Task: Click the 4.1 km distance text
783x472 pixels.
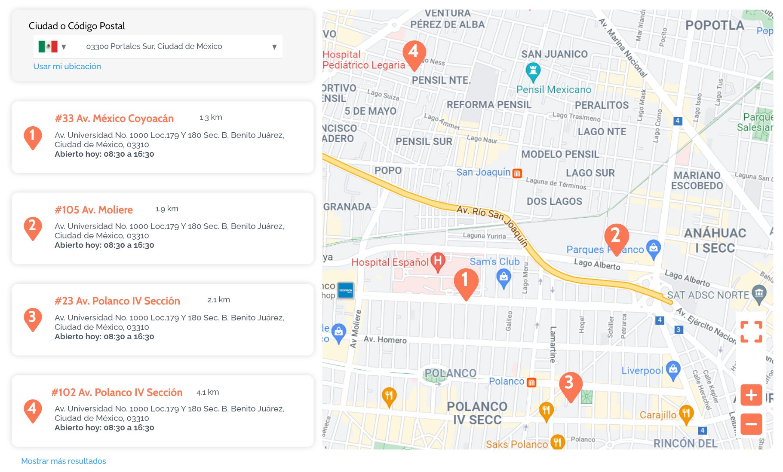Action: tap(208, 392)
